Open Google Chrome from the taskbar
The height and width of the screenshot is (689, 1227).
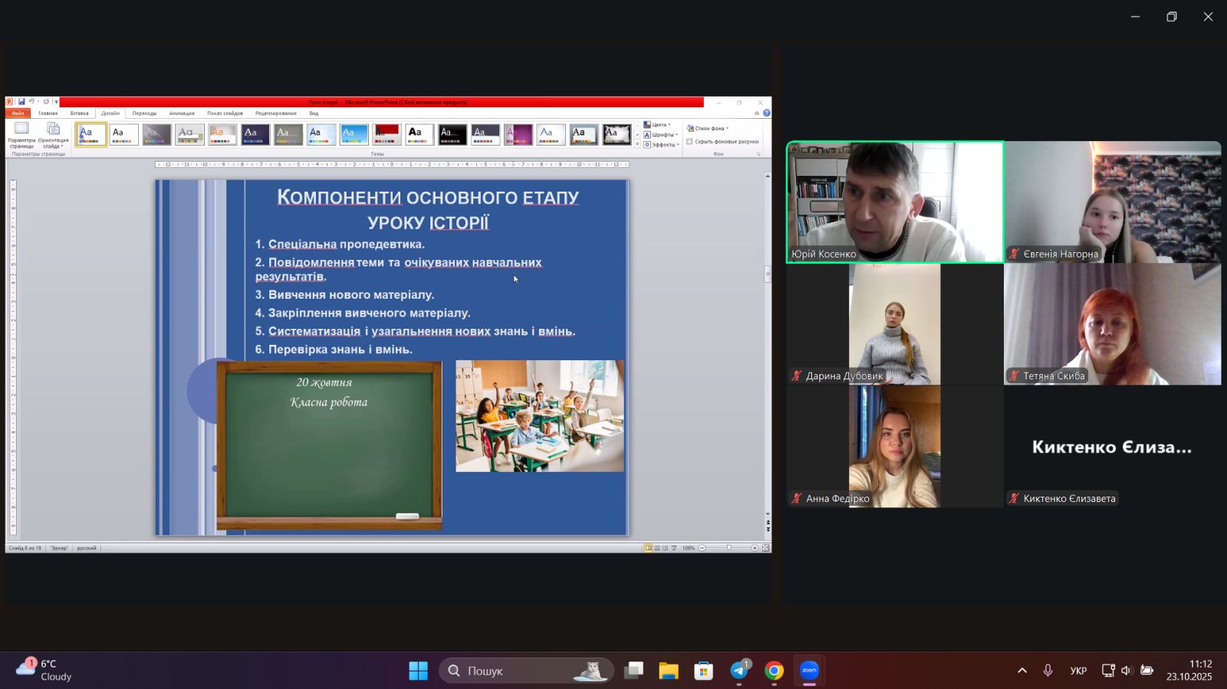(774, 671)
